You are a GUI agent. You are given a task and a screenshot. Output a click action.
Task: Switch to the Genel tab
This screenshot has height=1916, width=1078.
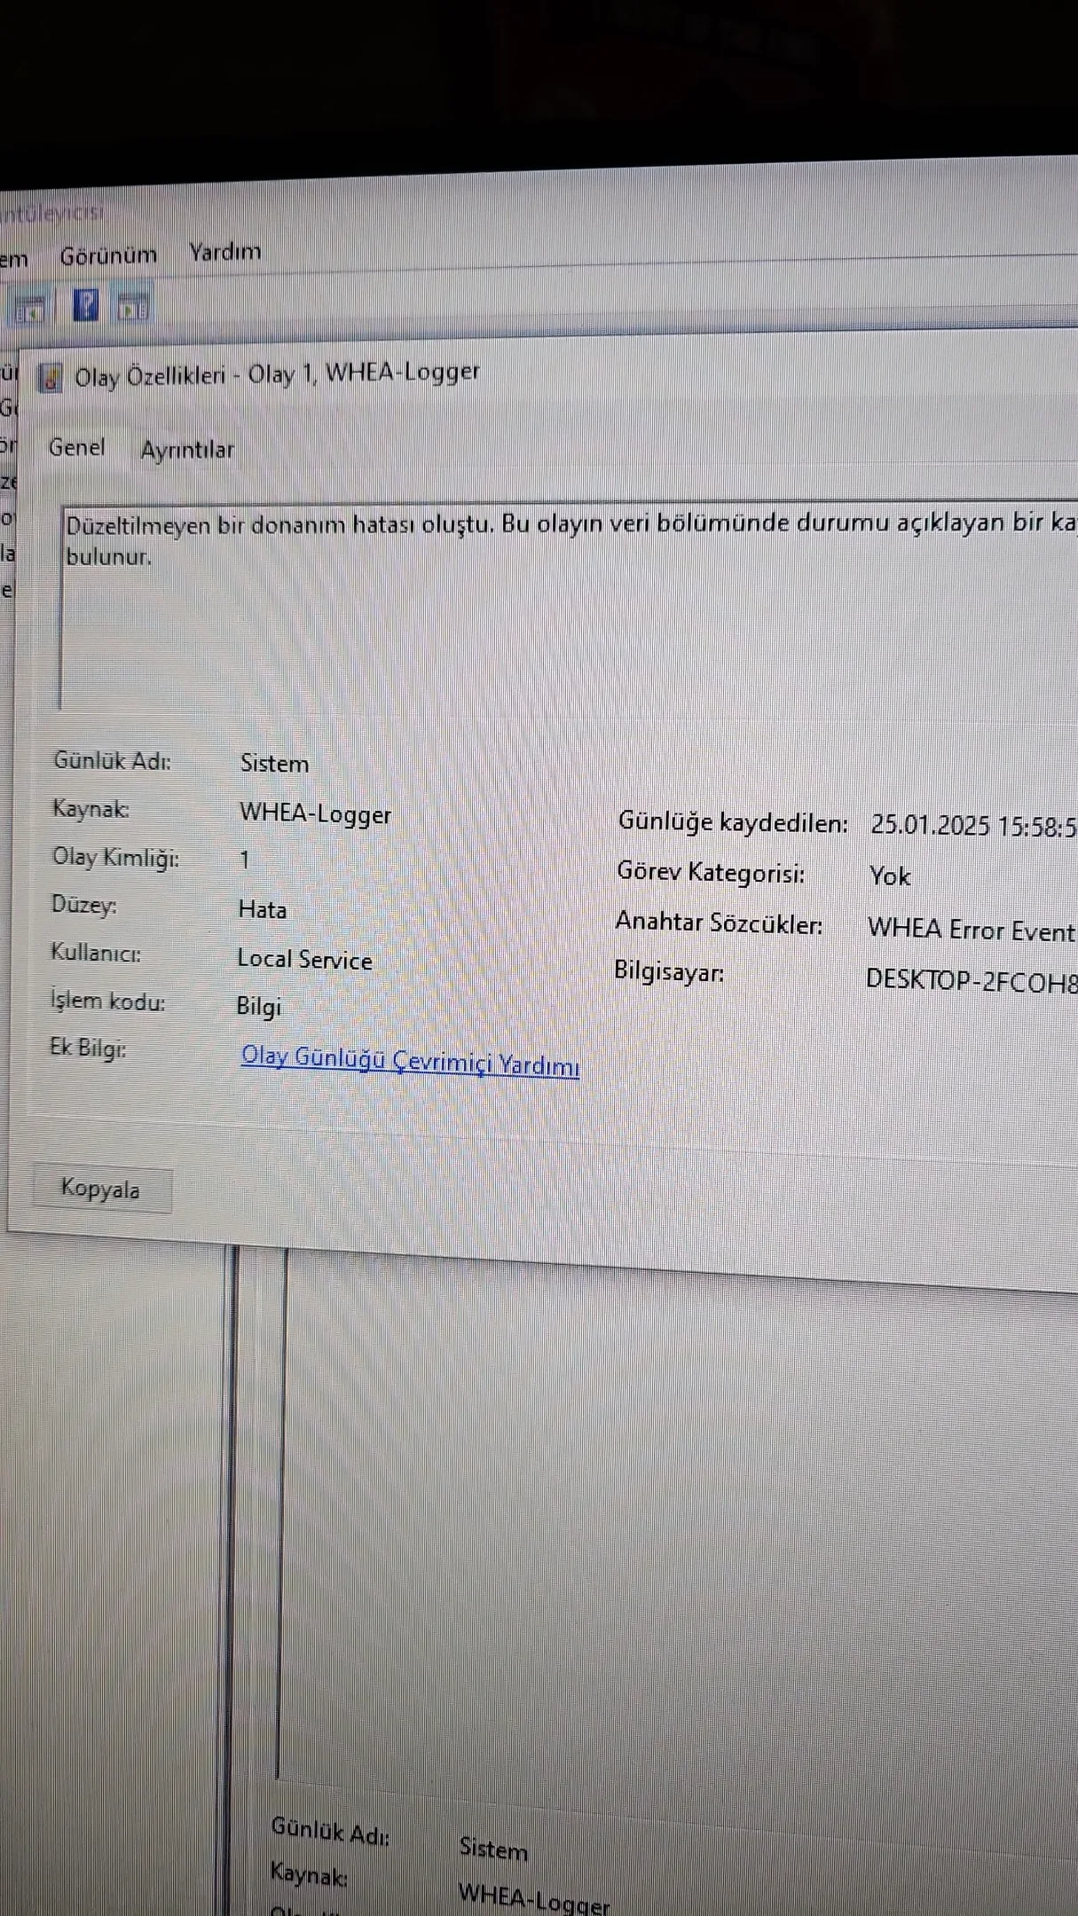point(76,447)
